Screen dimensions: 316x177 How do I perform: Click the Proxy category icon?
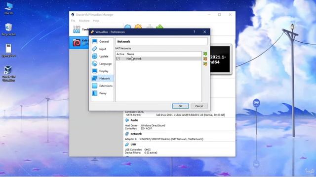tap(94, 93)
